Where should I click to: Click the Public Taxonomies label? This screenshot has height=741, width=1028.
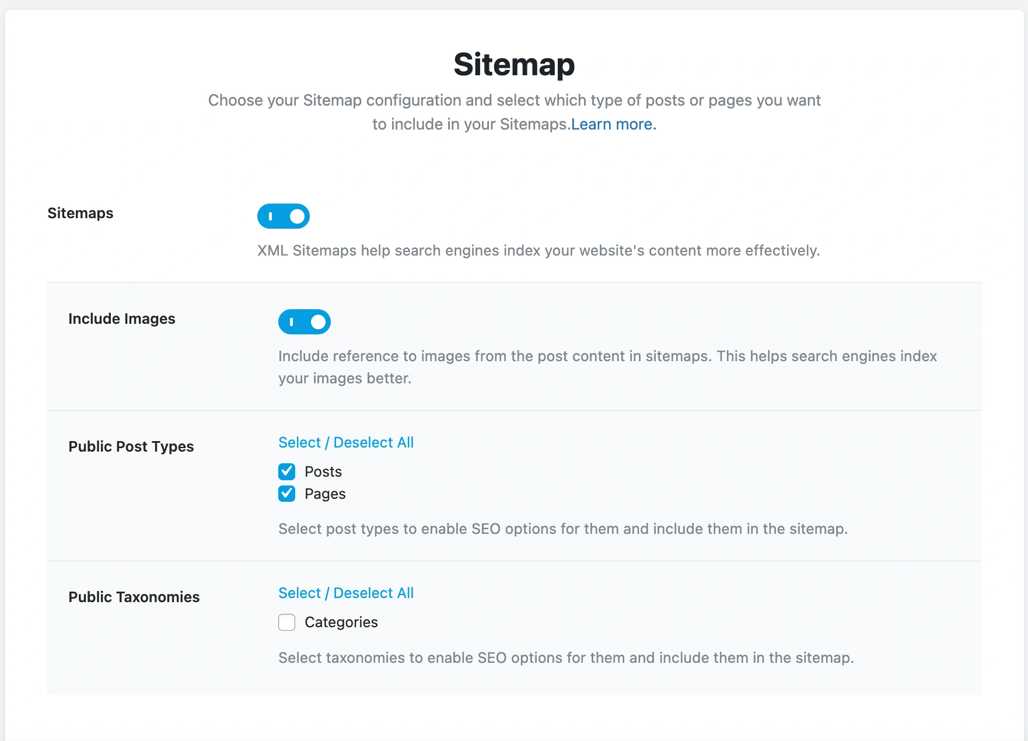[x=134, y=597]
